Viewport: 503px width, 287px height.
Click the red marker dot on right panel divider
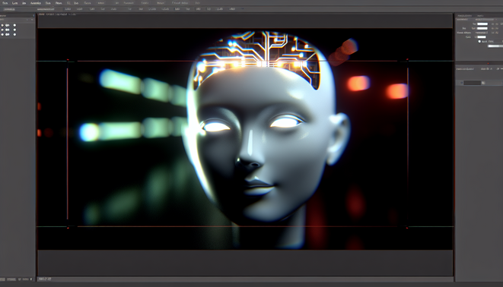489,63
